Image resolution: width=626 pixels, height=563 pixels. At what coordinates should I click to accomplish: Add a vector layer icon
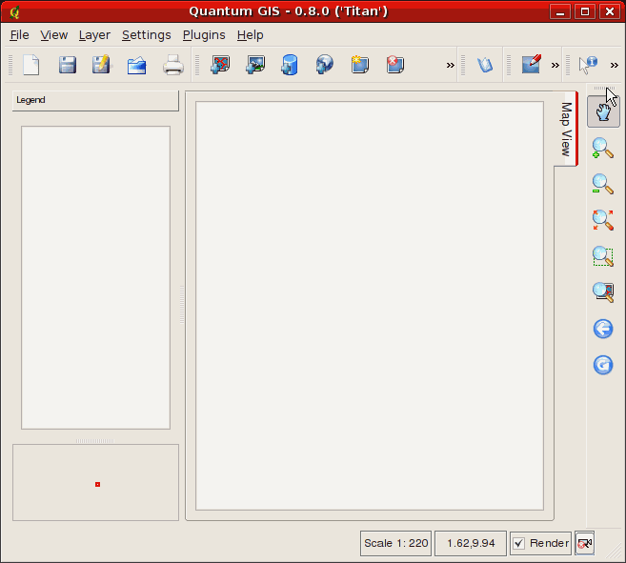[220, 65]
